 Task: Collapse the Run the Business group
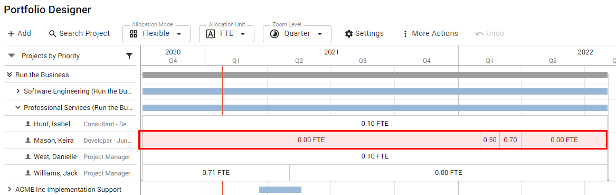click(10, 75)
